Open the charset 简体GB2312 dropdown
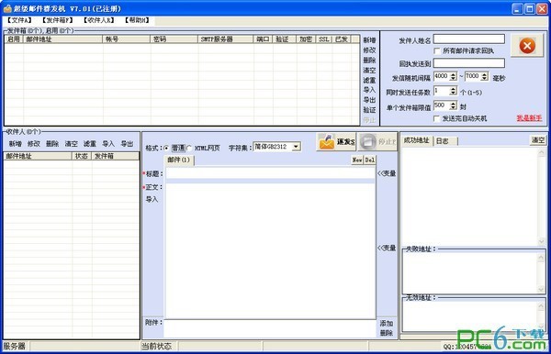 (297, 147)
